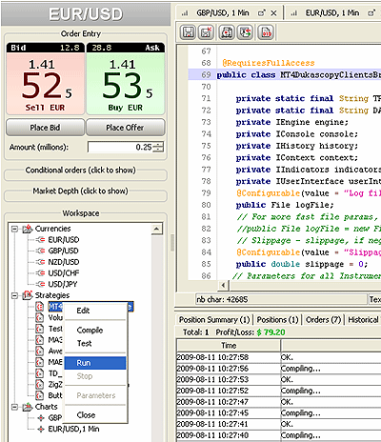Screen dimensions: 381x442
Task: Click the Save strategy toolbar icon
Action: pyautogui.click(x=188, y=32)
